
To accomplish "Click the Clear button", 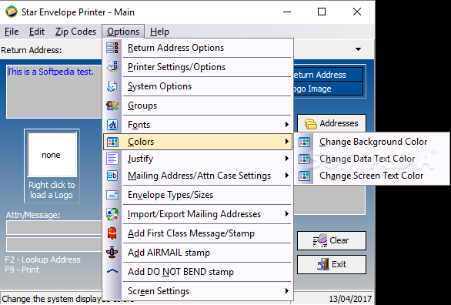I will (x=332, y=240).
